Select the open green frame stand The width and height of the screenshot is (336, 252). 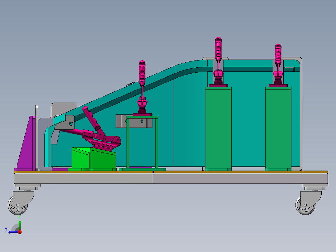(142, 143)
